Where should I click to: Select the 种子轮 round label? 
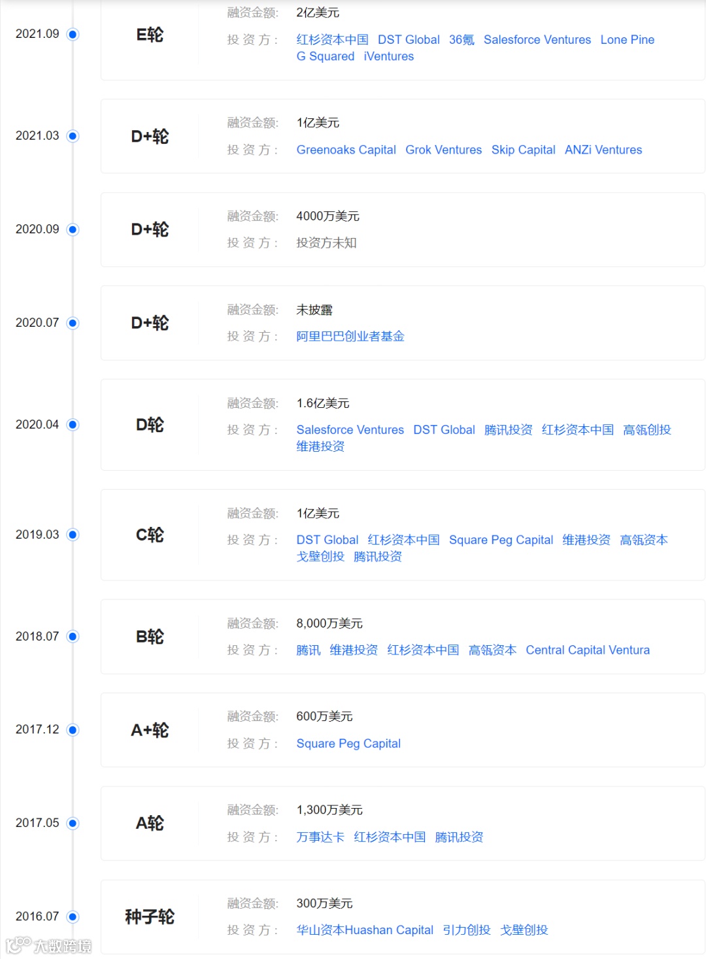pos(150,917)
